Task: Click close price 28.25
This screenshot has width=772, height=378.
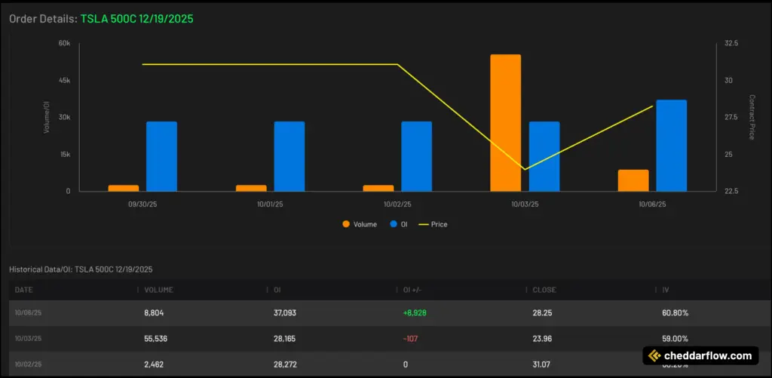Action: tap(541, 313)
